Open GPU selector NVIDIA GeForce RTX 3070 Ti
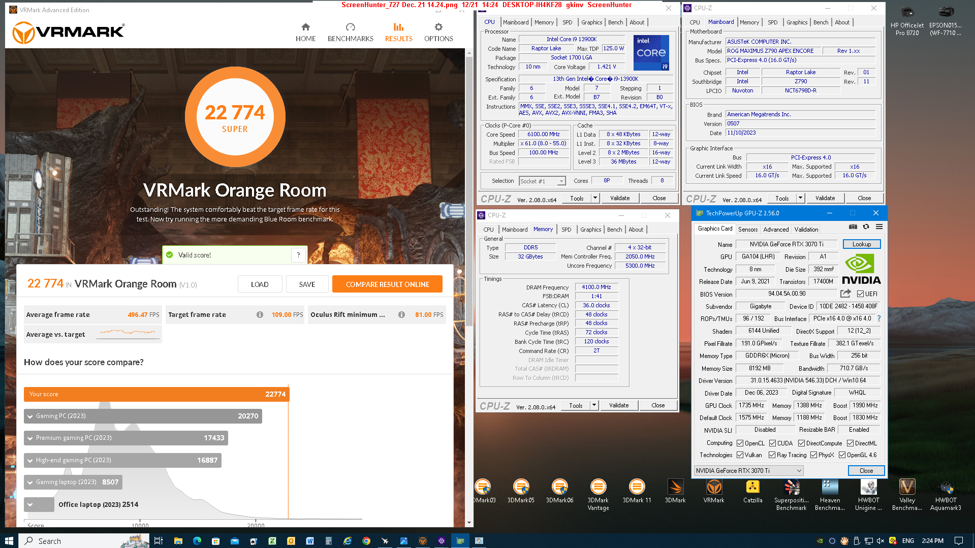This screenshot has height=548, width=975. click(748, 471)
